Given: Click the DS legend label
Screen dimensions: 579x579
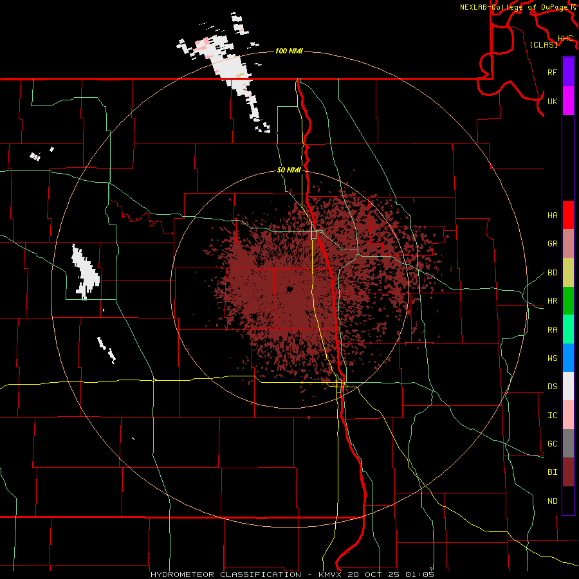Looking at the screenshot, I should click(552, 387).
